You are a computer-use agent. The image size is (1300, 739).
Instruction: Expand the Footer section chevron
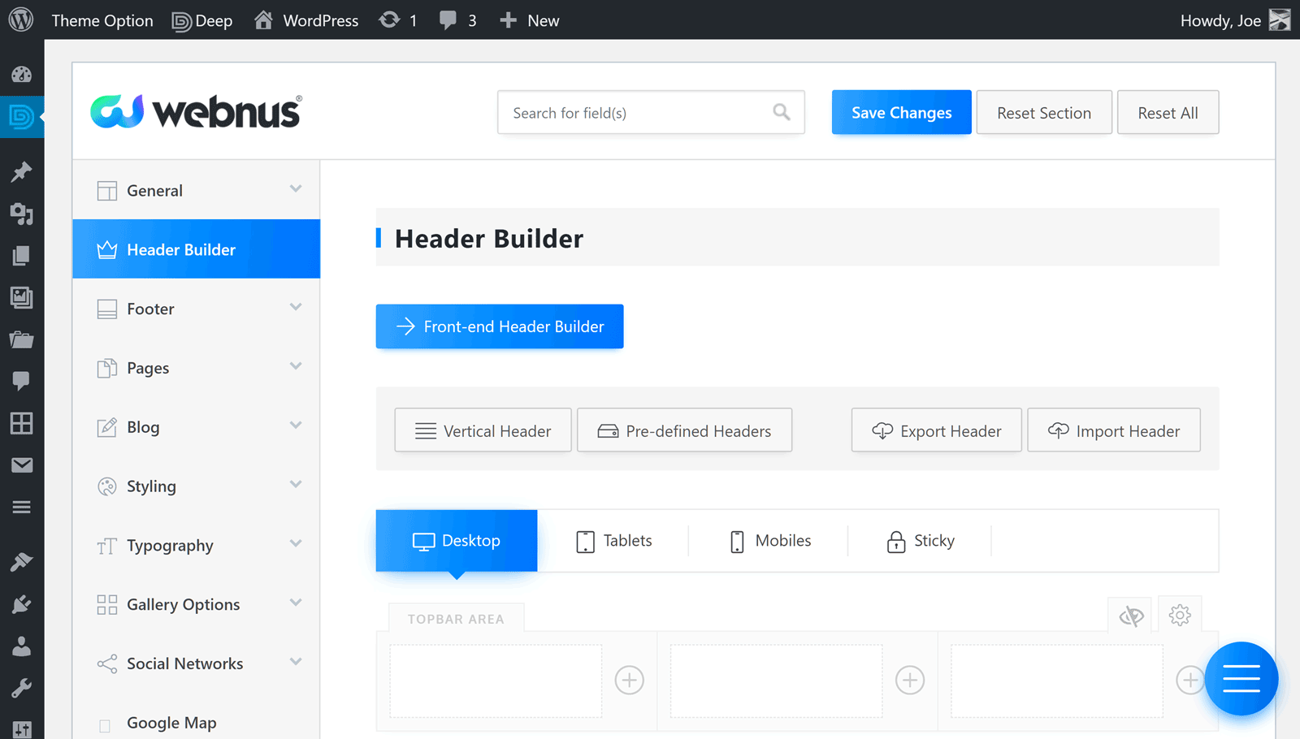296,307
